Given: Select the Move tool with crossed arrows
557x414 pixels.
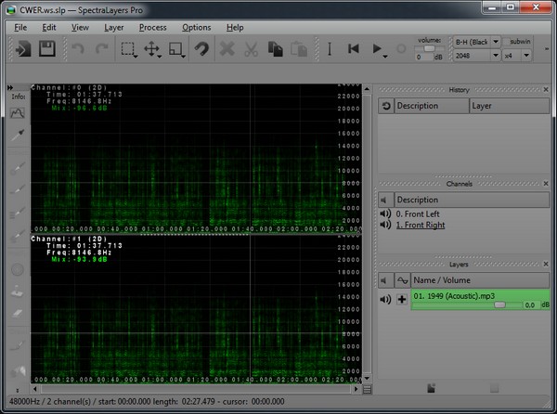Looking at the screenshot, I should click(x=152, y=49).
